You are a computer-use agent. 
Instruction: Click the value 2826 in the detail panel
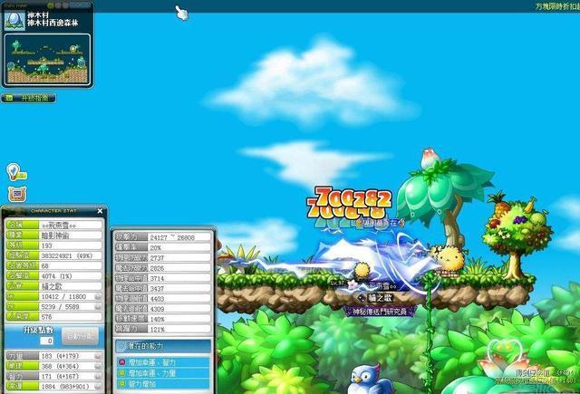click(x=179, y=268)
